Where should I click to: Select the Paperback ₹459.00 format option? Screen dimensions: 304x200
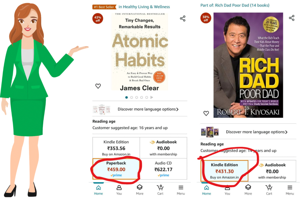click(116, 169)
